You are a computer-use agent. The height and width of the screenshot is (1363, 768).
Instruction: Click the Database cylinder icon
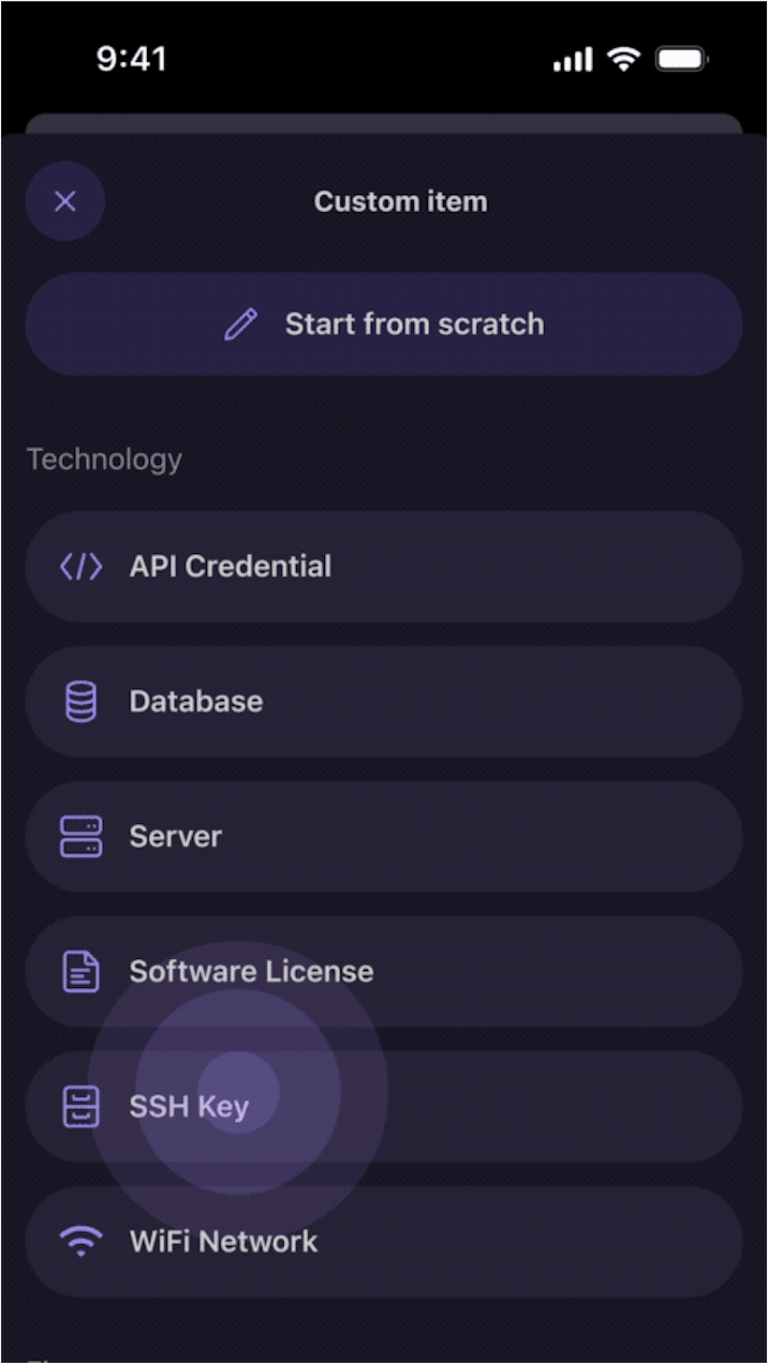pyautogui.click(x=81, y=701)
